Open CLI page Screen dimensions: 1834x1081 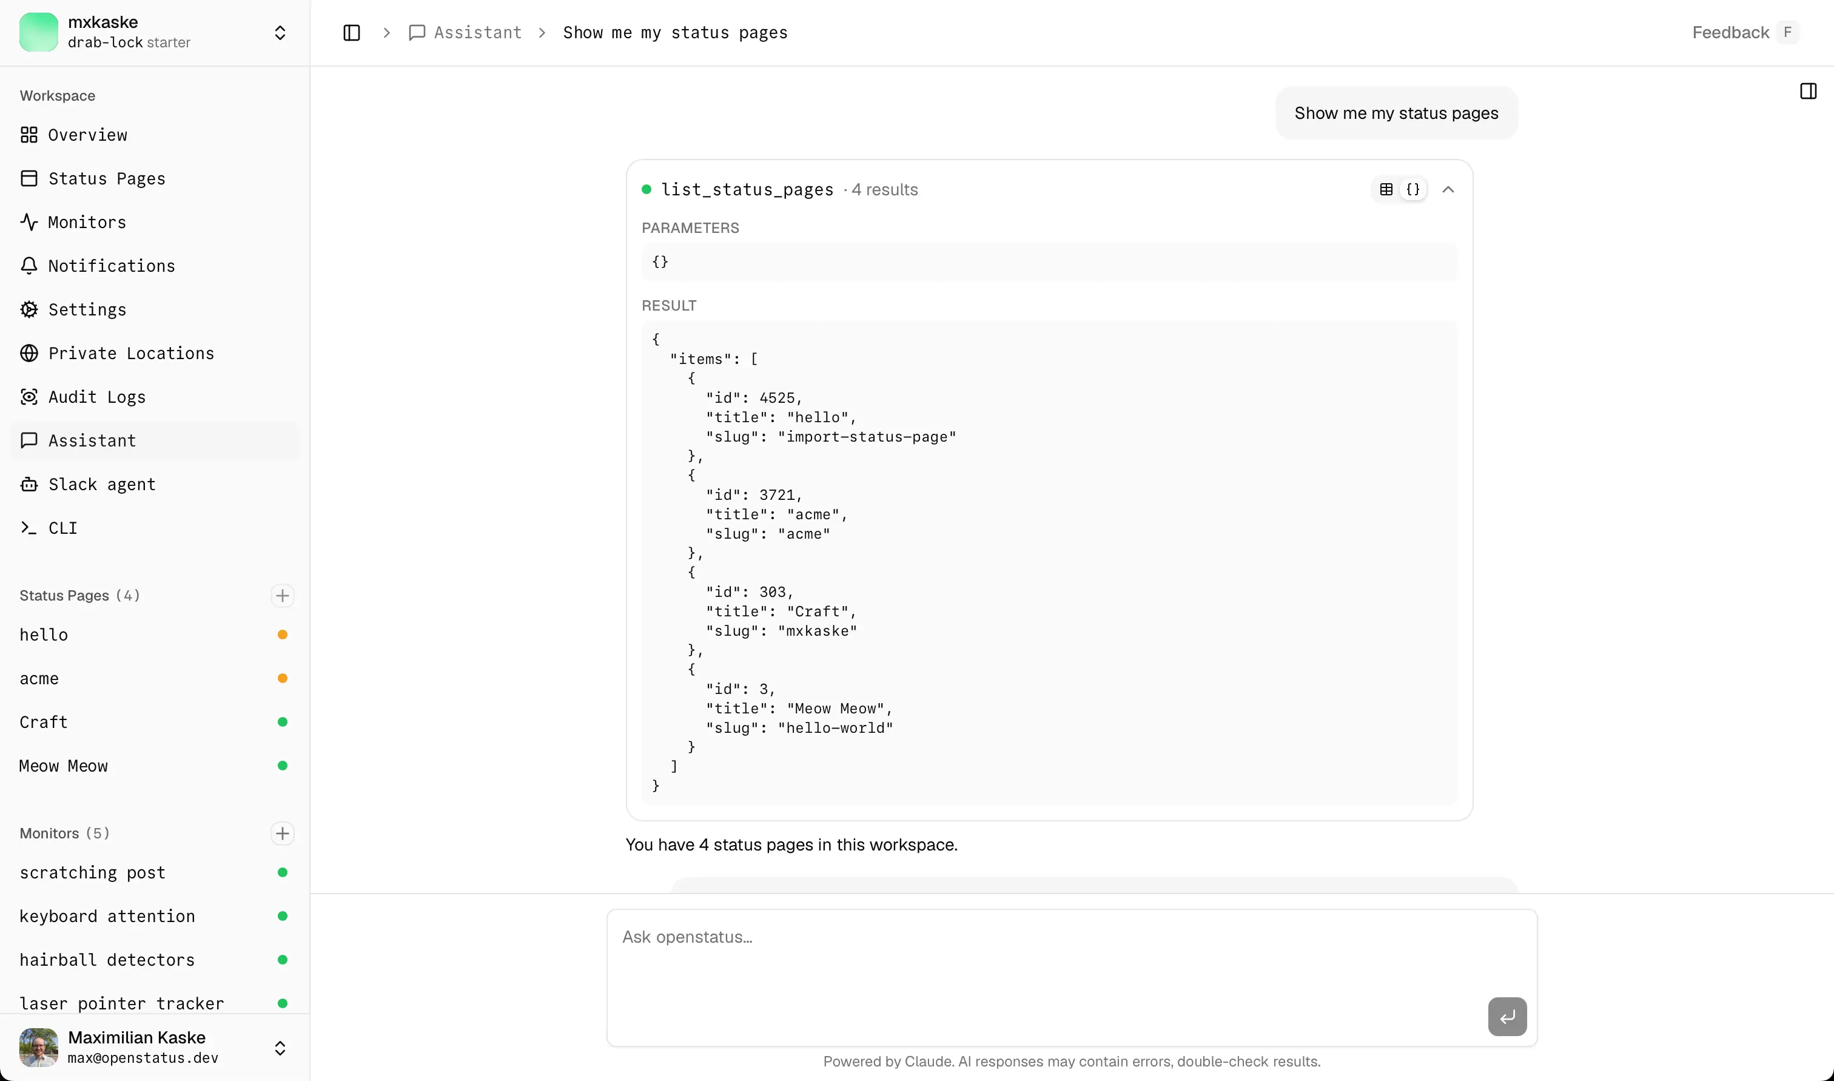click(x=155, y=528)
